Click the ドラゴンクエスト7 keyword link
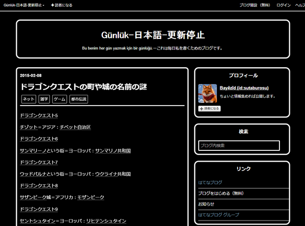The height and width of the screenshot is (226, 305). [39, 162]
